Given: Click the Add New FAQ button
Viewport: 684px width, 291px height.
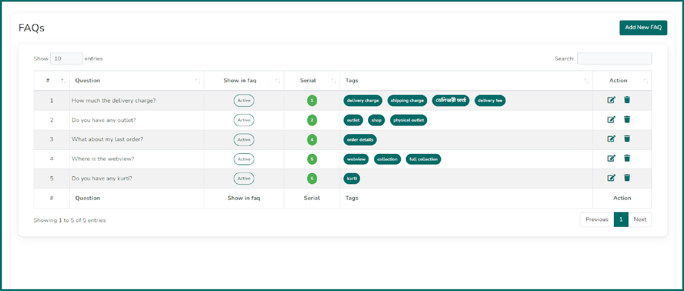Looking at the screenshot, I should tap(643, 28).
